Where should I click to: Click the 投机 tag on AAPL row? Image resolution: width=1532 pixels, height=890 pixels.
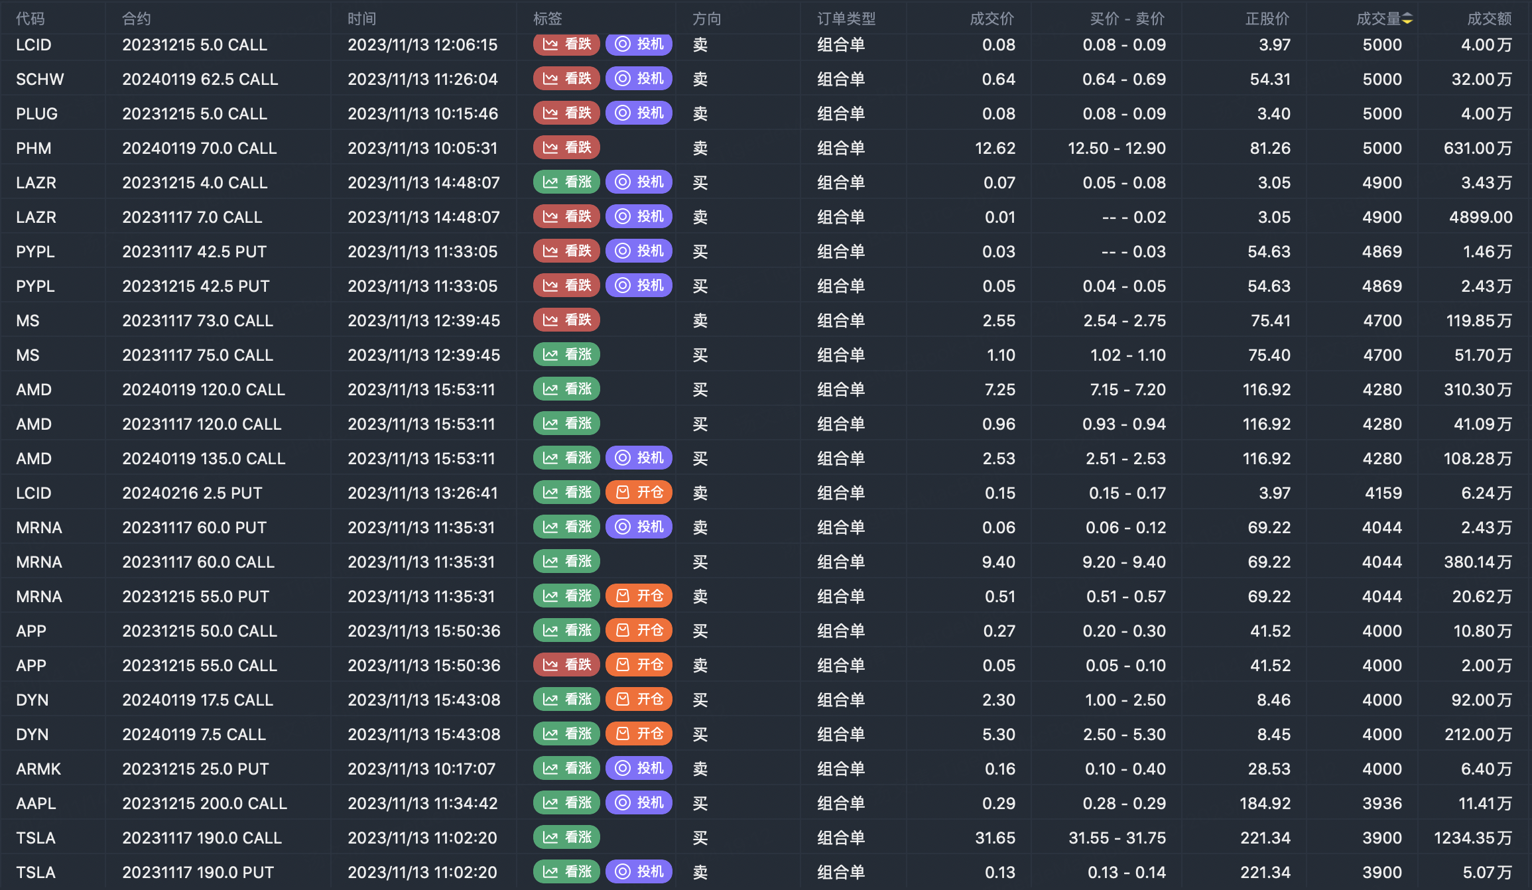[x=639, y=803]
